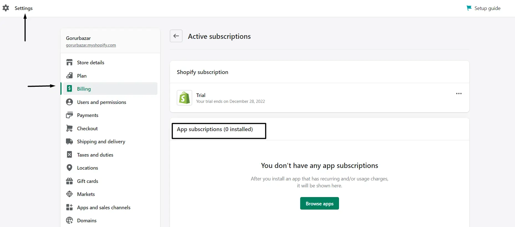Open the Setup guide link
The width and height of the screenshot is (515, 227).
484,8
